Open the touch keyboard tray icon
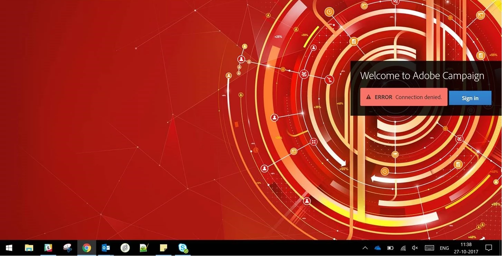The height and width of the screenshot is (256, 502). (429, 248)
